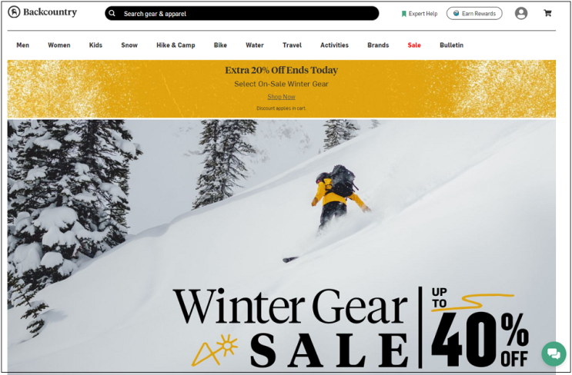Click the Earn Rewards pill button
Image resolution: width=572 pixels, height=375 pixels.
tap(474, 14)
